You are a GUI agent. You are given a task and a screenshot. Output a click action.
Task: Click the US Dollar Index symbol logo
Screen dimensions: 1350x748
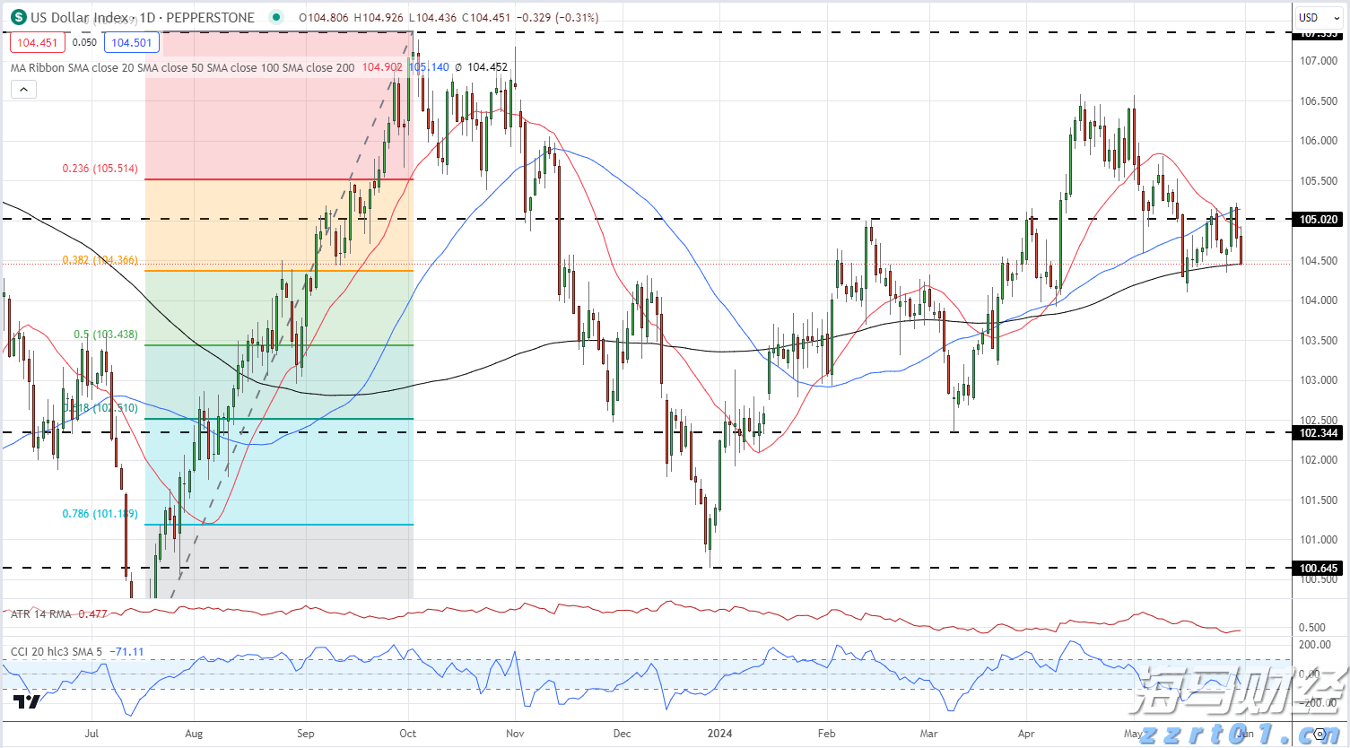[x=18, y=17]
